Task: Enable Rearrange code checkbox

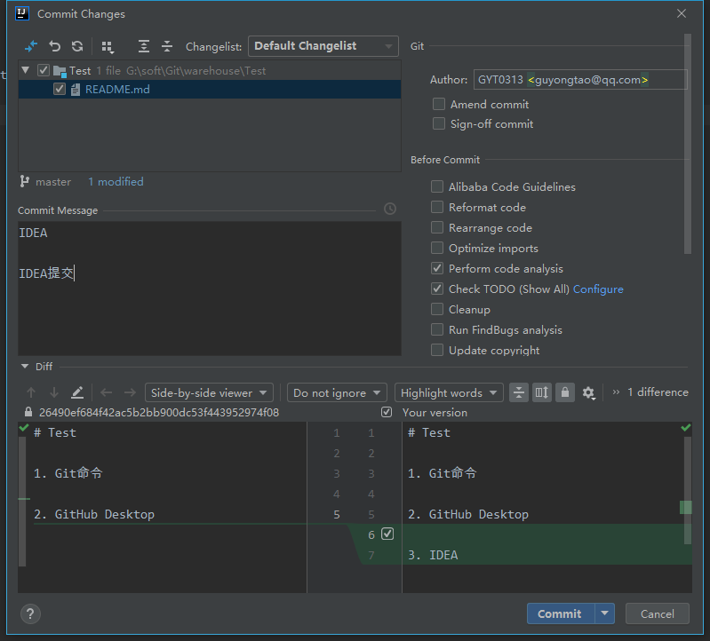Action: tap(437, 227)
